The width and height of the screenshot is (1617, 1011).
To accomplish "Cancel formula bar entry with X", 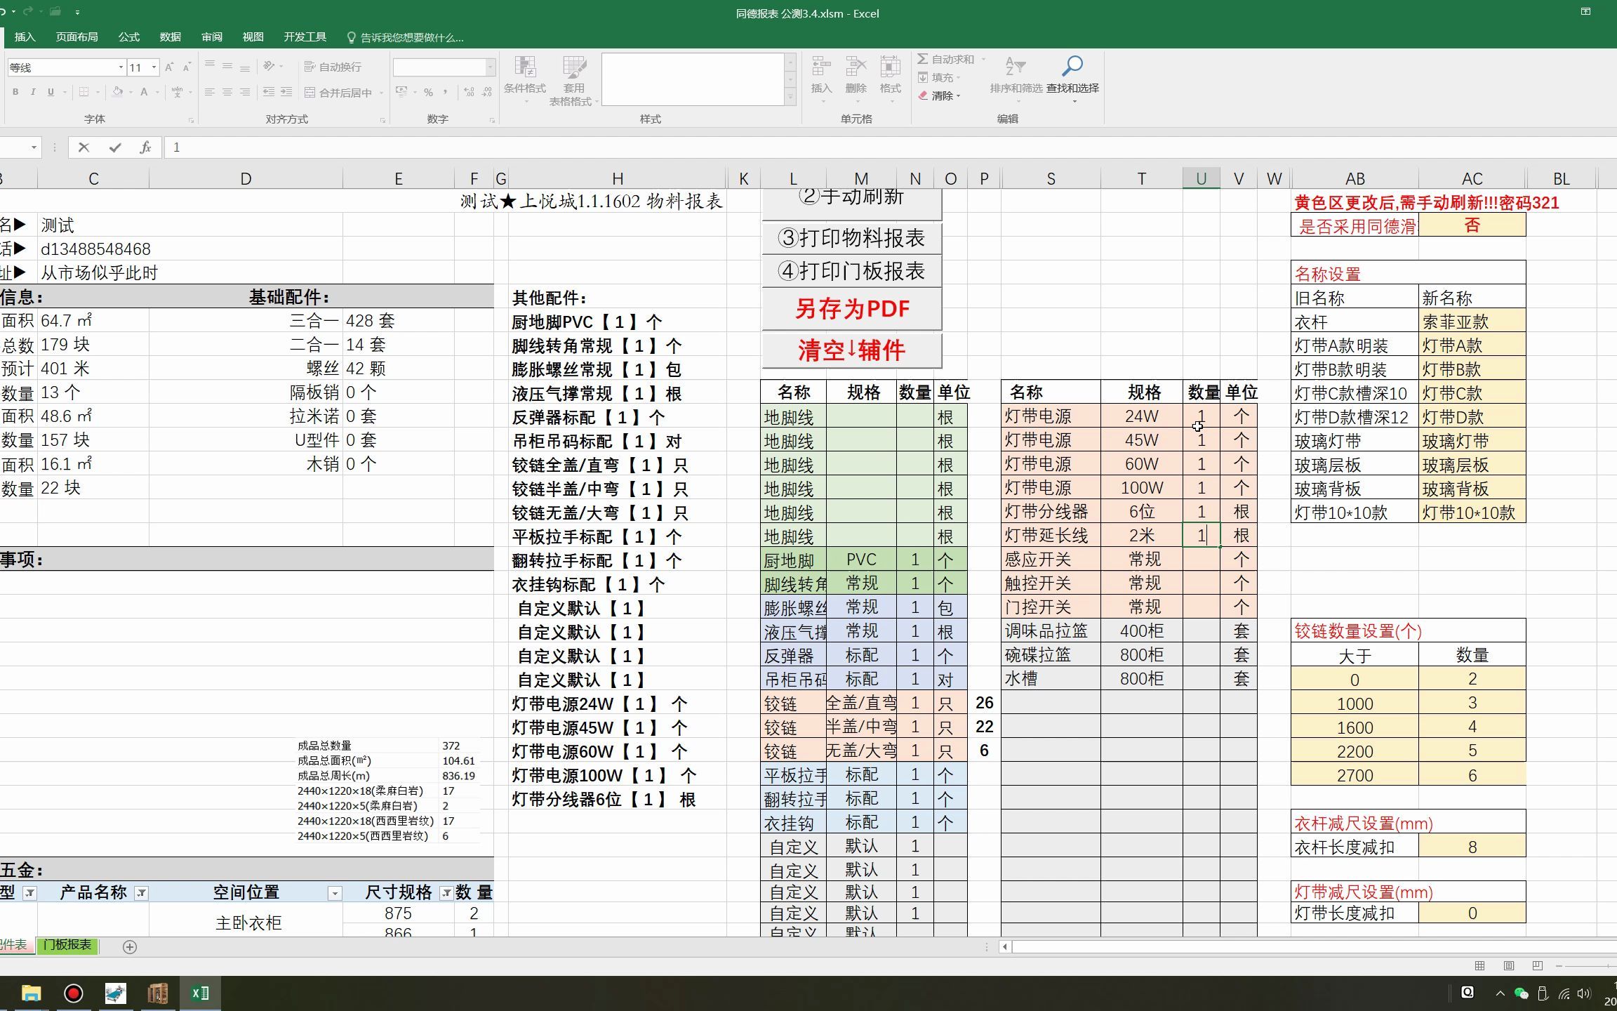I will pyautogui.click(x=84, y=147).
